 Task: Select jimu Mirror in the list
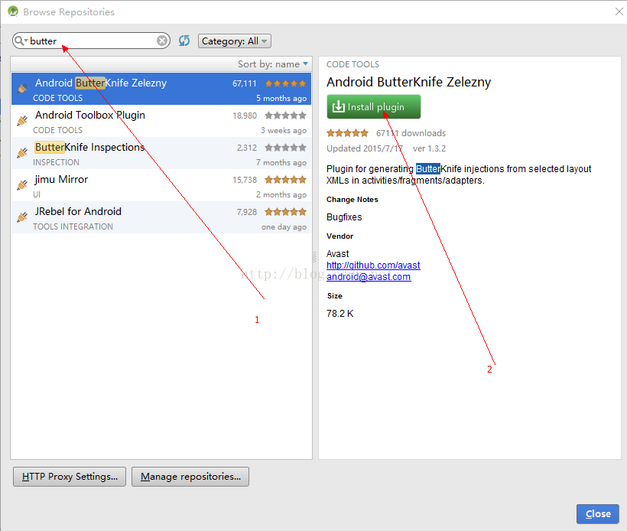point(161,185)
